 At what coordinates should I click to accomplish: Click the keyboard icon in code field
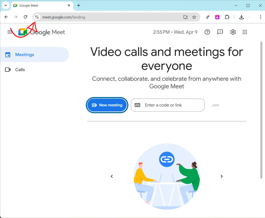click(x=137, y=105)
